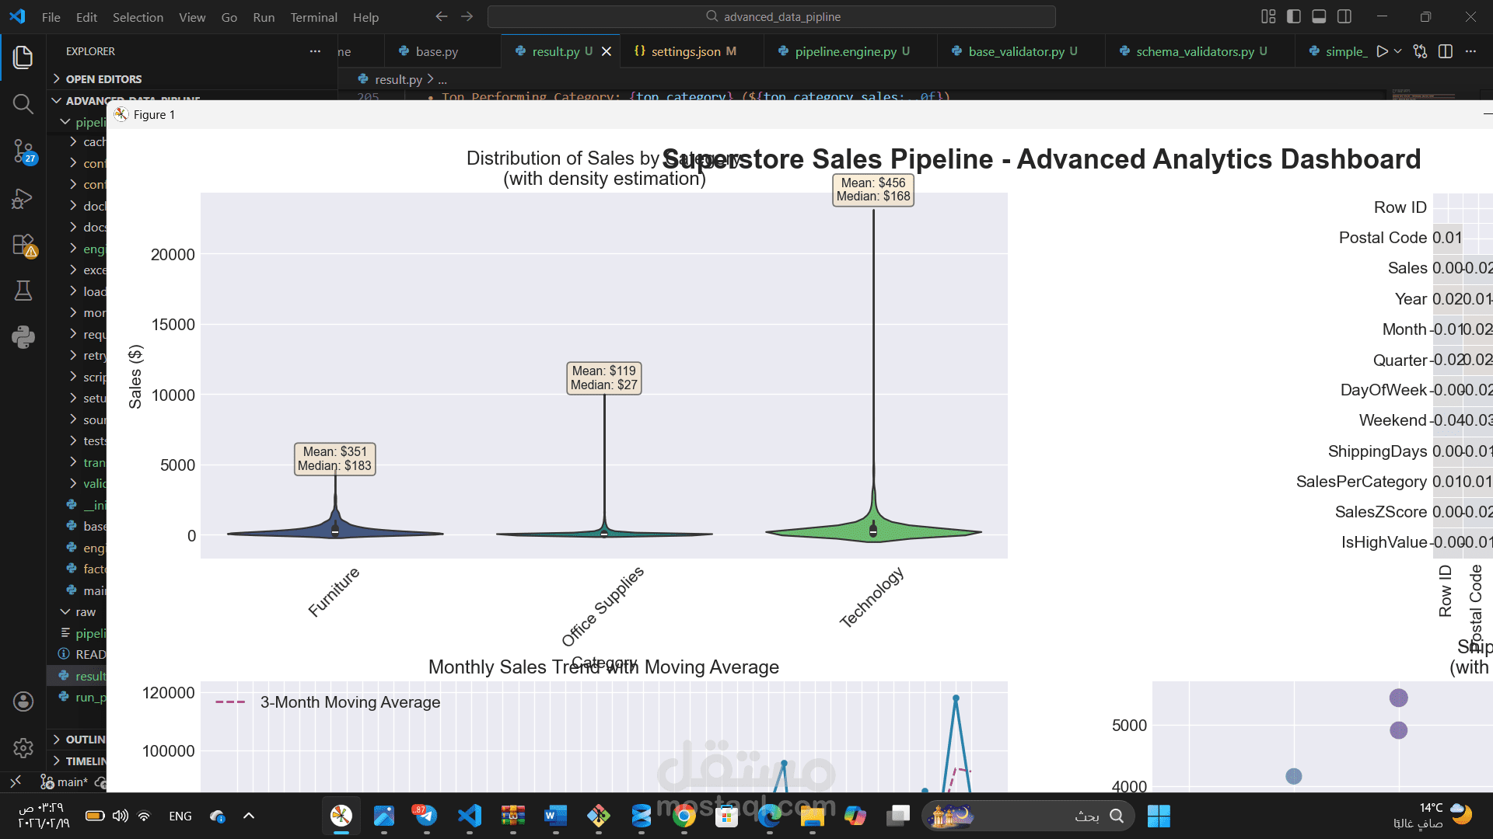Open the Run menu

click(x=264, y=17)
